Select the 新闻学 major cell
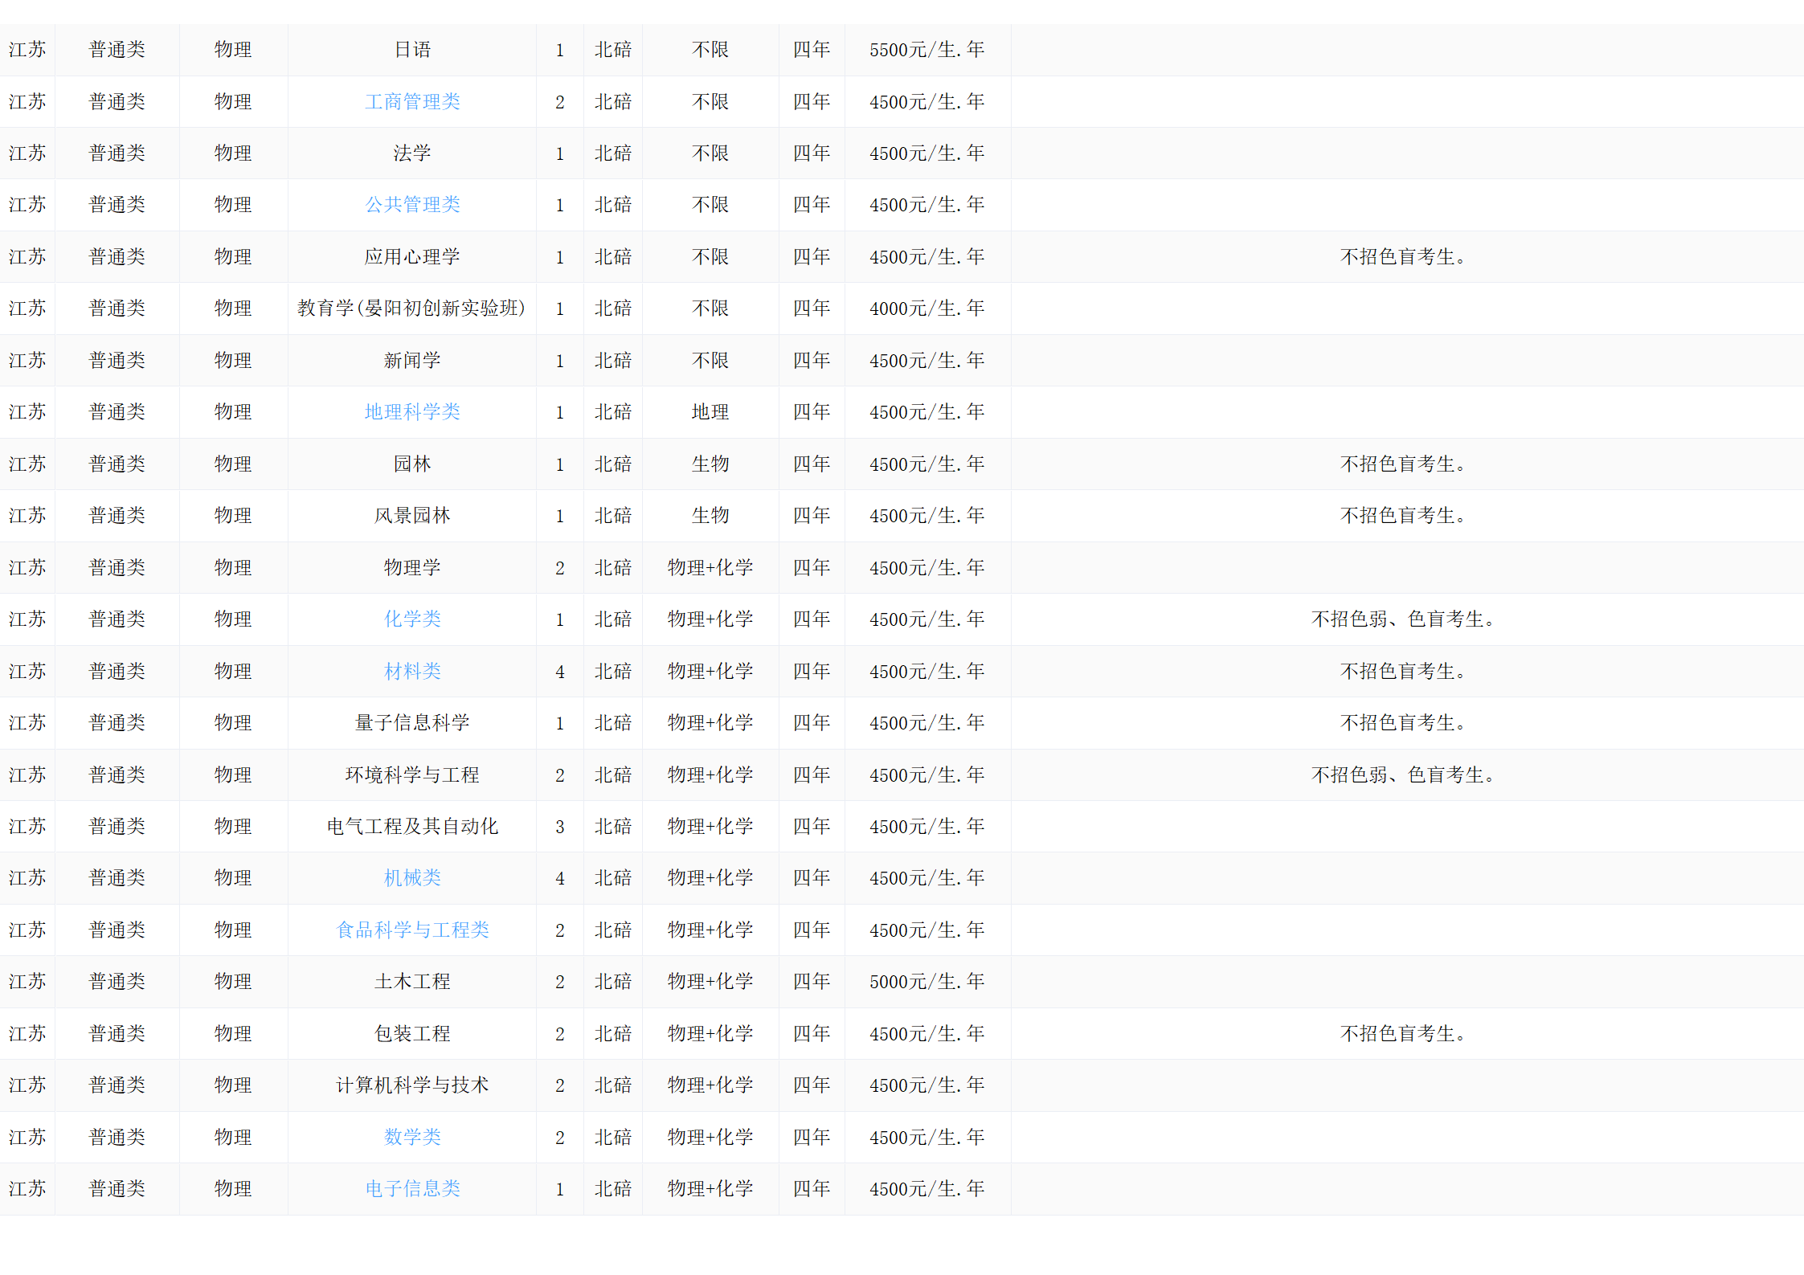Screen dimensions: 1804x1275 coord(412,361)
